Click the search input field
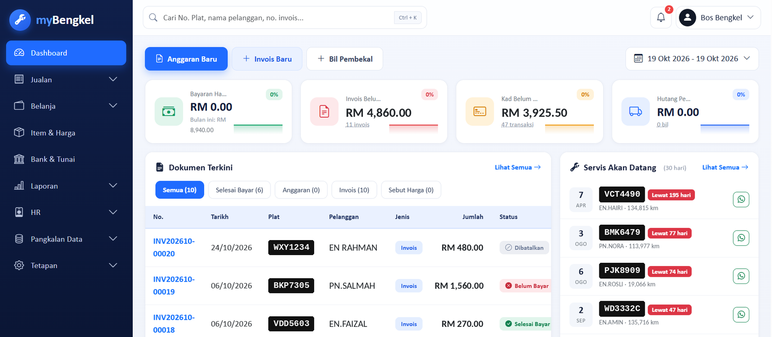 [285, 18]
